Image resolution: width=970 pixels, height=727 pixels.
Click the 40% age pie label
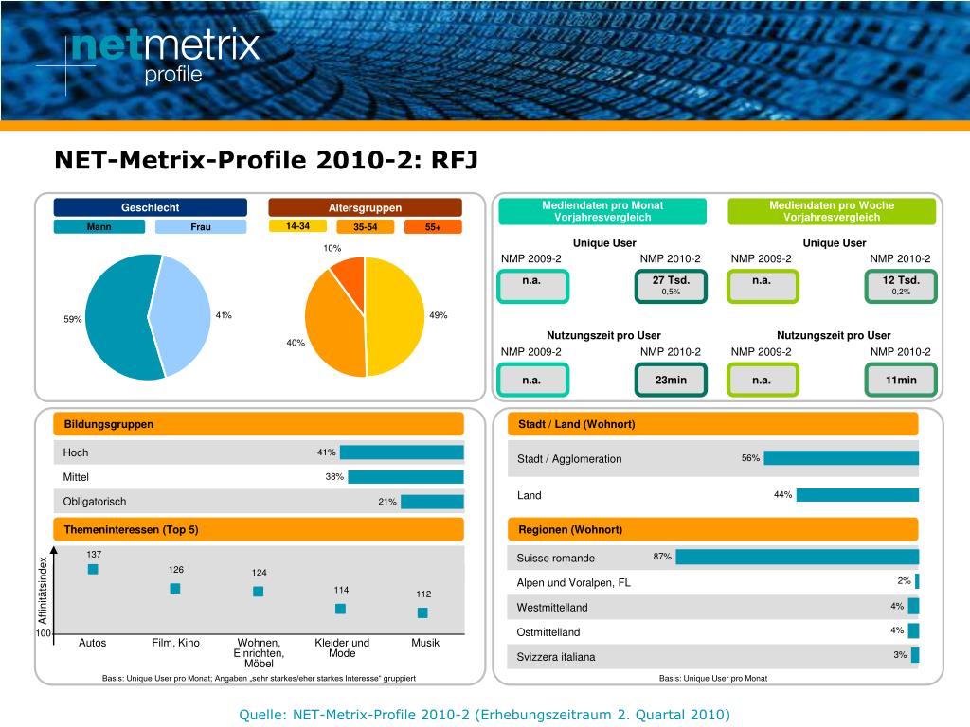click(296, 342)
